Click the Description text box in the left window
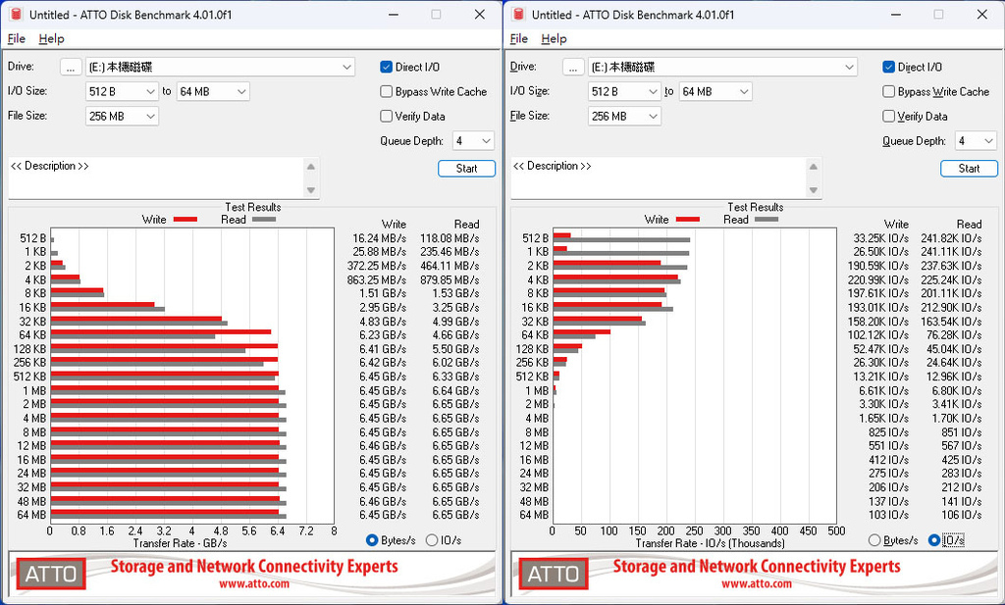 coord(156,178)
